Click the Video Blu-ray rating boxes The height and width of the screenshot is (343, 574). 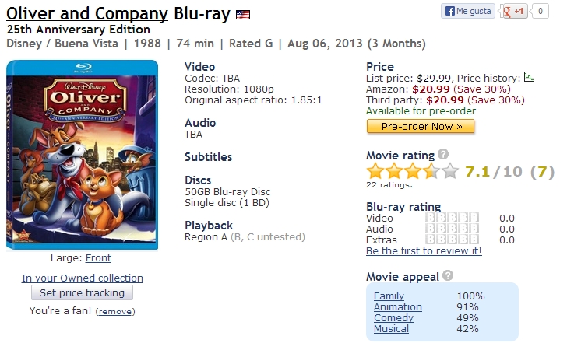[453, 219]
